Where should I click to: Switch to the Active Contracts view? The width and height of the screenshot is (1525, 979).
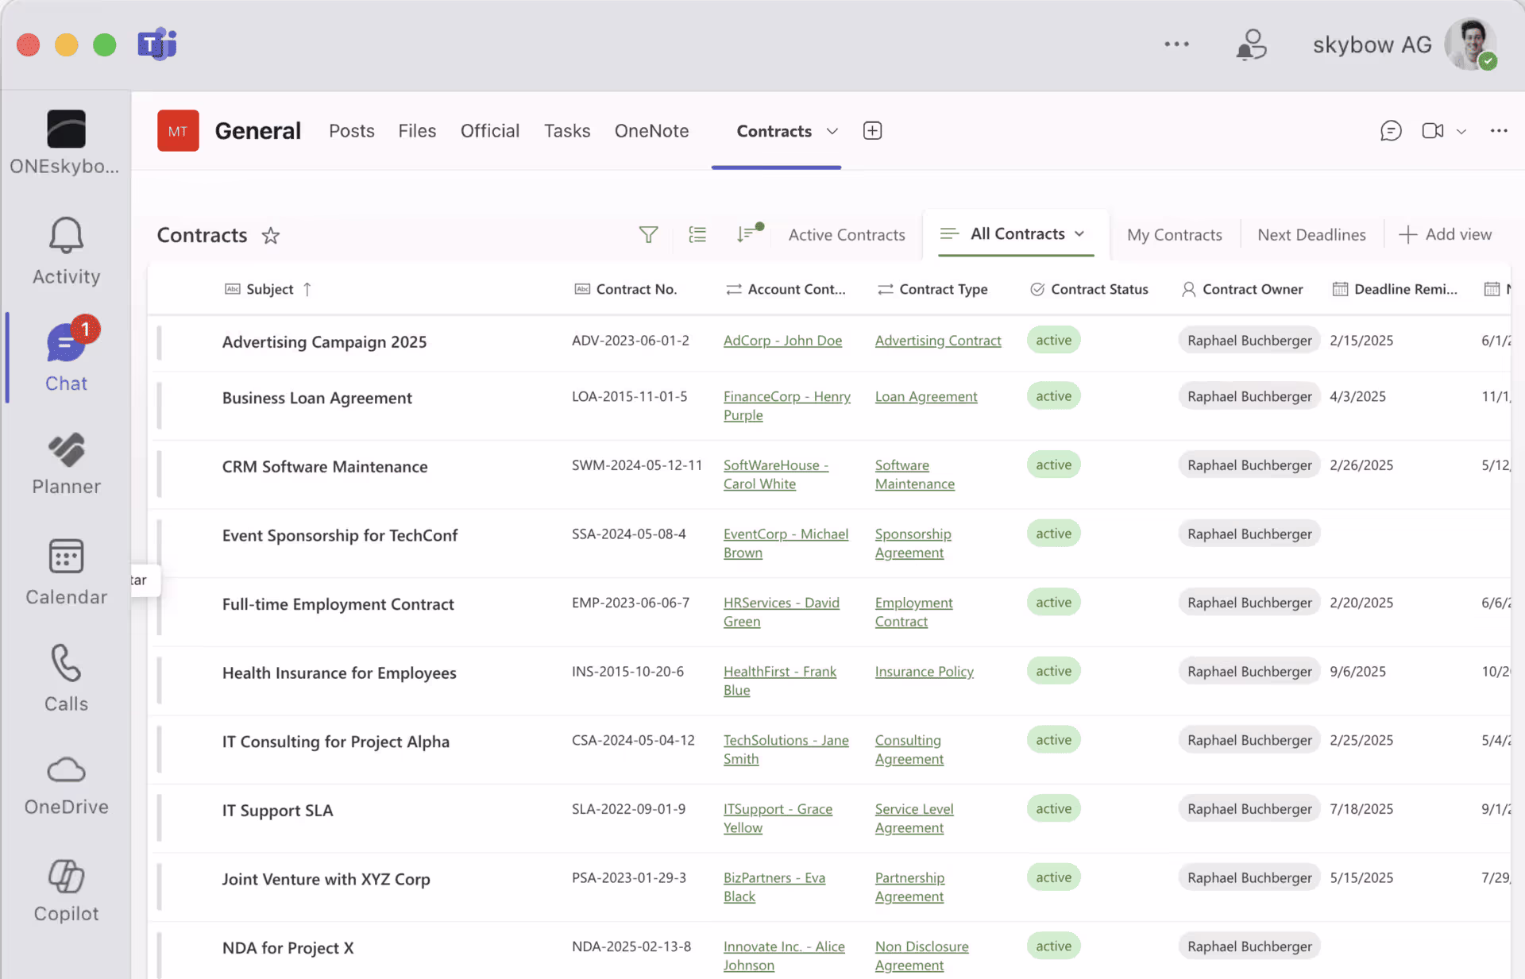coord(847,235)
